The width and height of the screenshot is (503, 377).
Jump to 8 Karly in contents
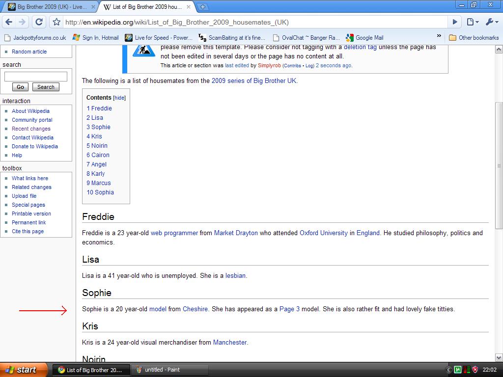[x=96, y=173]
